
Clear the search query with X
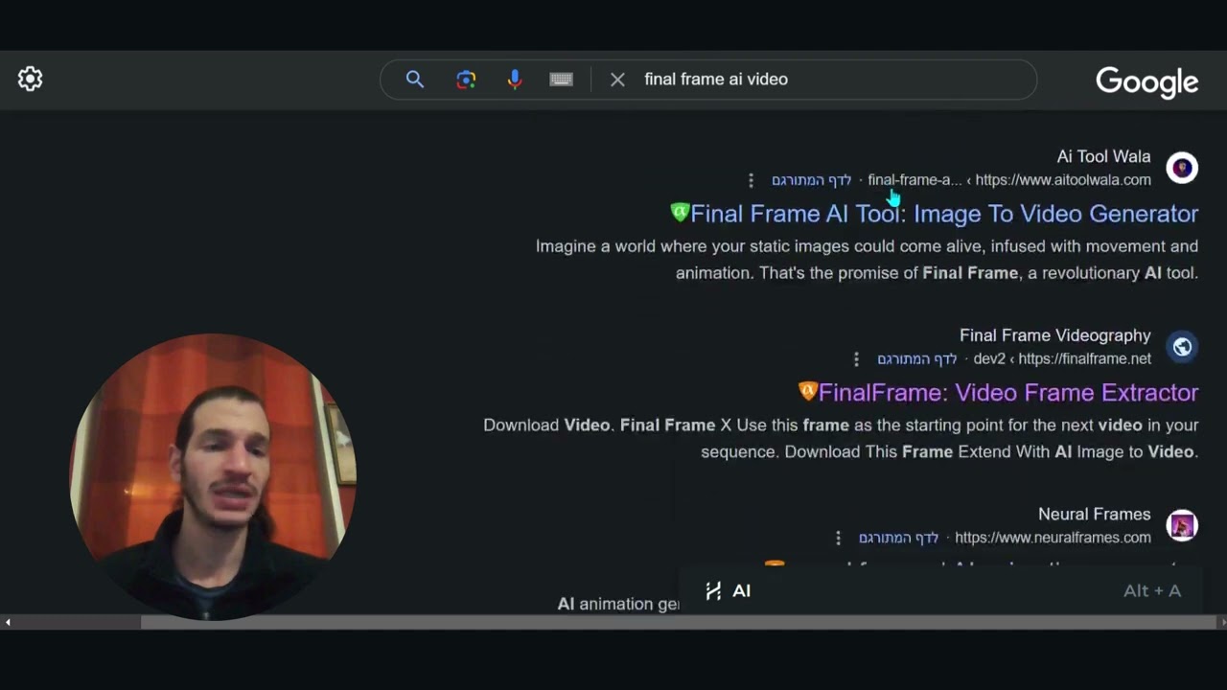tap(617, 80)
